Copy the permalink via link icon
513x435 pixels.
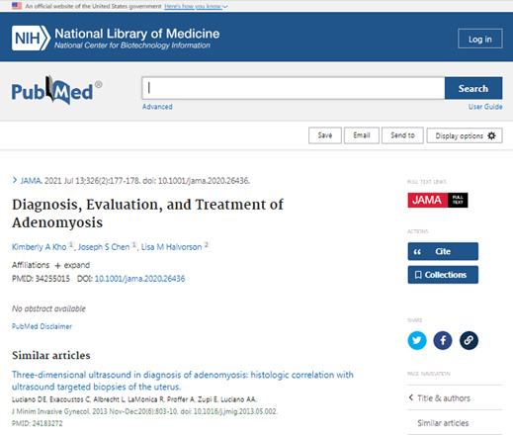(x=469, y=340)
